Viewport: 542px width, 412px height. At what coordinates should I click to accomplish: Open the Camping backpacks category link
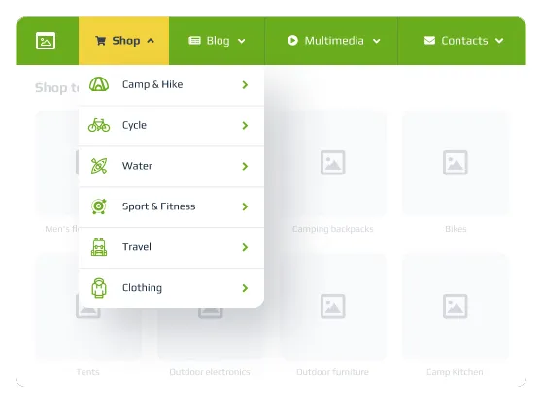click(x=332, y=229)
